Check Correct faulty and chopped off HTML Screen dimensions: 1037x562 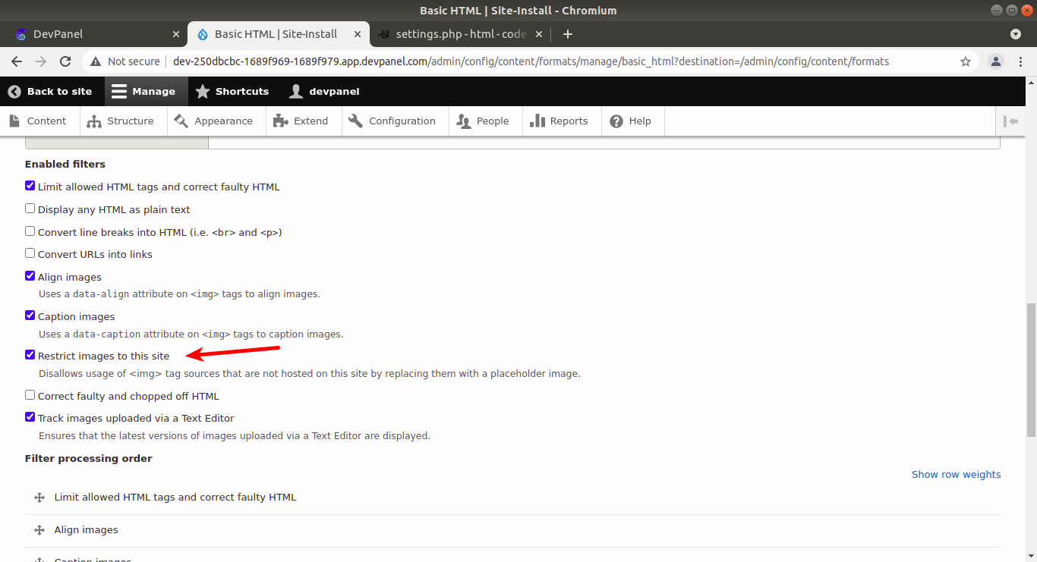coord(30,394)
